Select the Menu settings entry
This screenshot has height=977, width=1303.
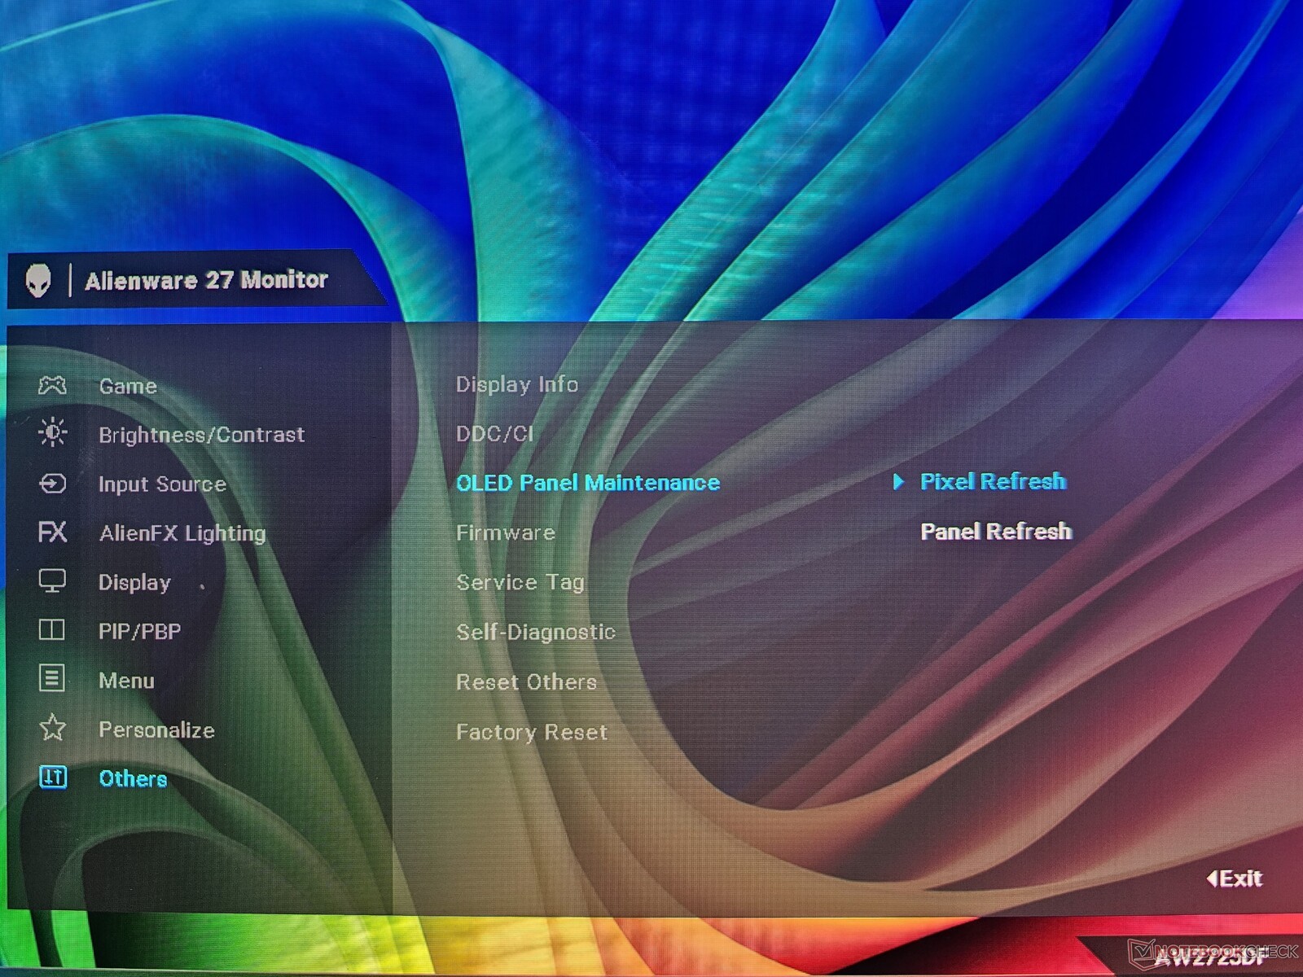point(126,681)
